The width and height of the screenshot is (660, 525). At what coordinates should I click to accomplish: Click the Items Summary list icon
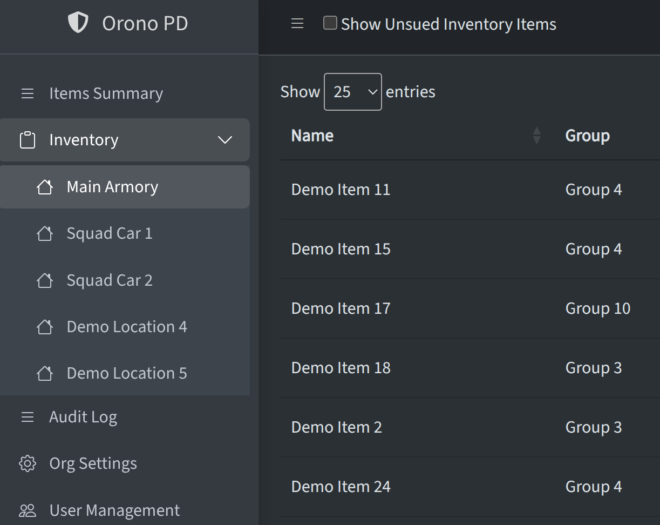28,93
